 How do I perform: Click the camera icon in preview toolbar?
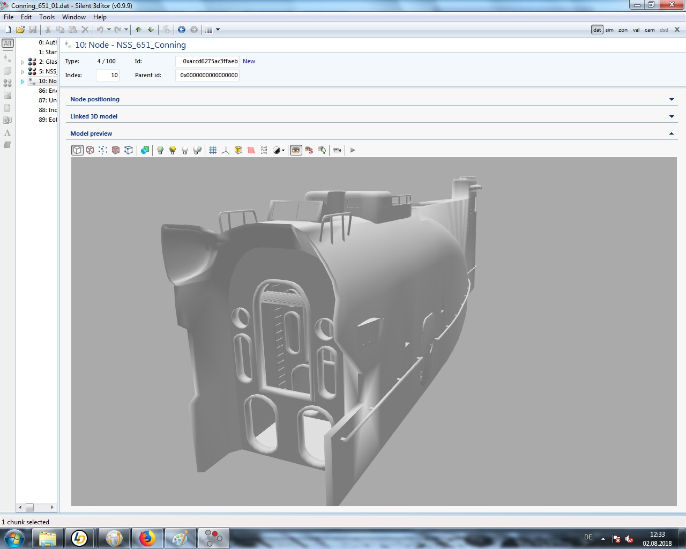(337, 150)
